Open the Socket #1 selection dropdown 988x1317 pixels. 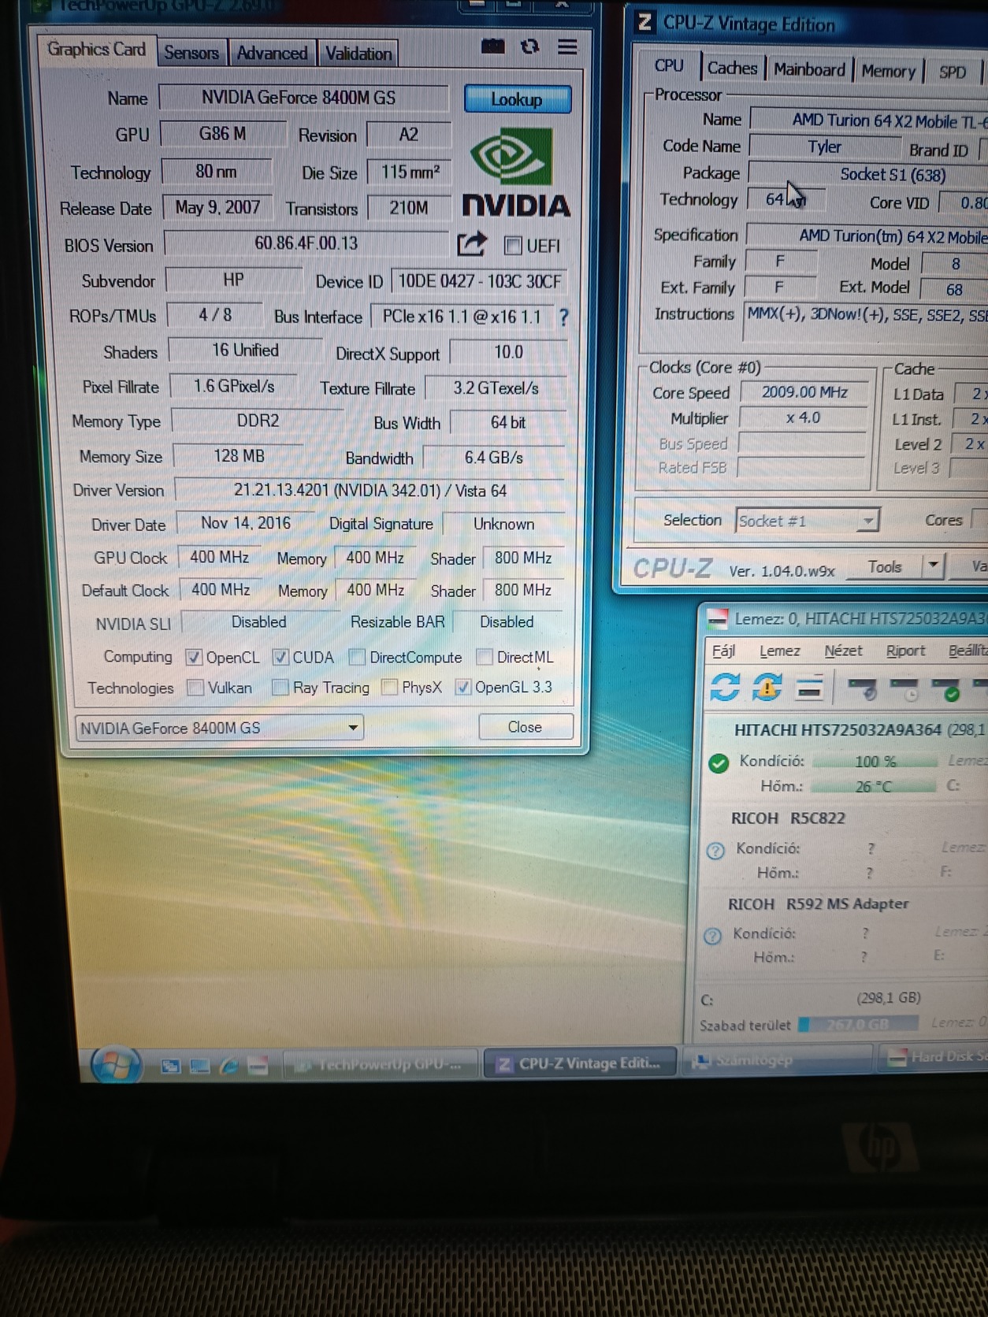point(807,521)
